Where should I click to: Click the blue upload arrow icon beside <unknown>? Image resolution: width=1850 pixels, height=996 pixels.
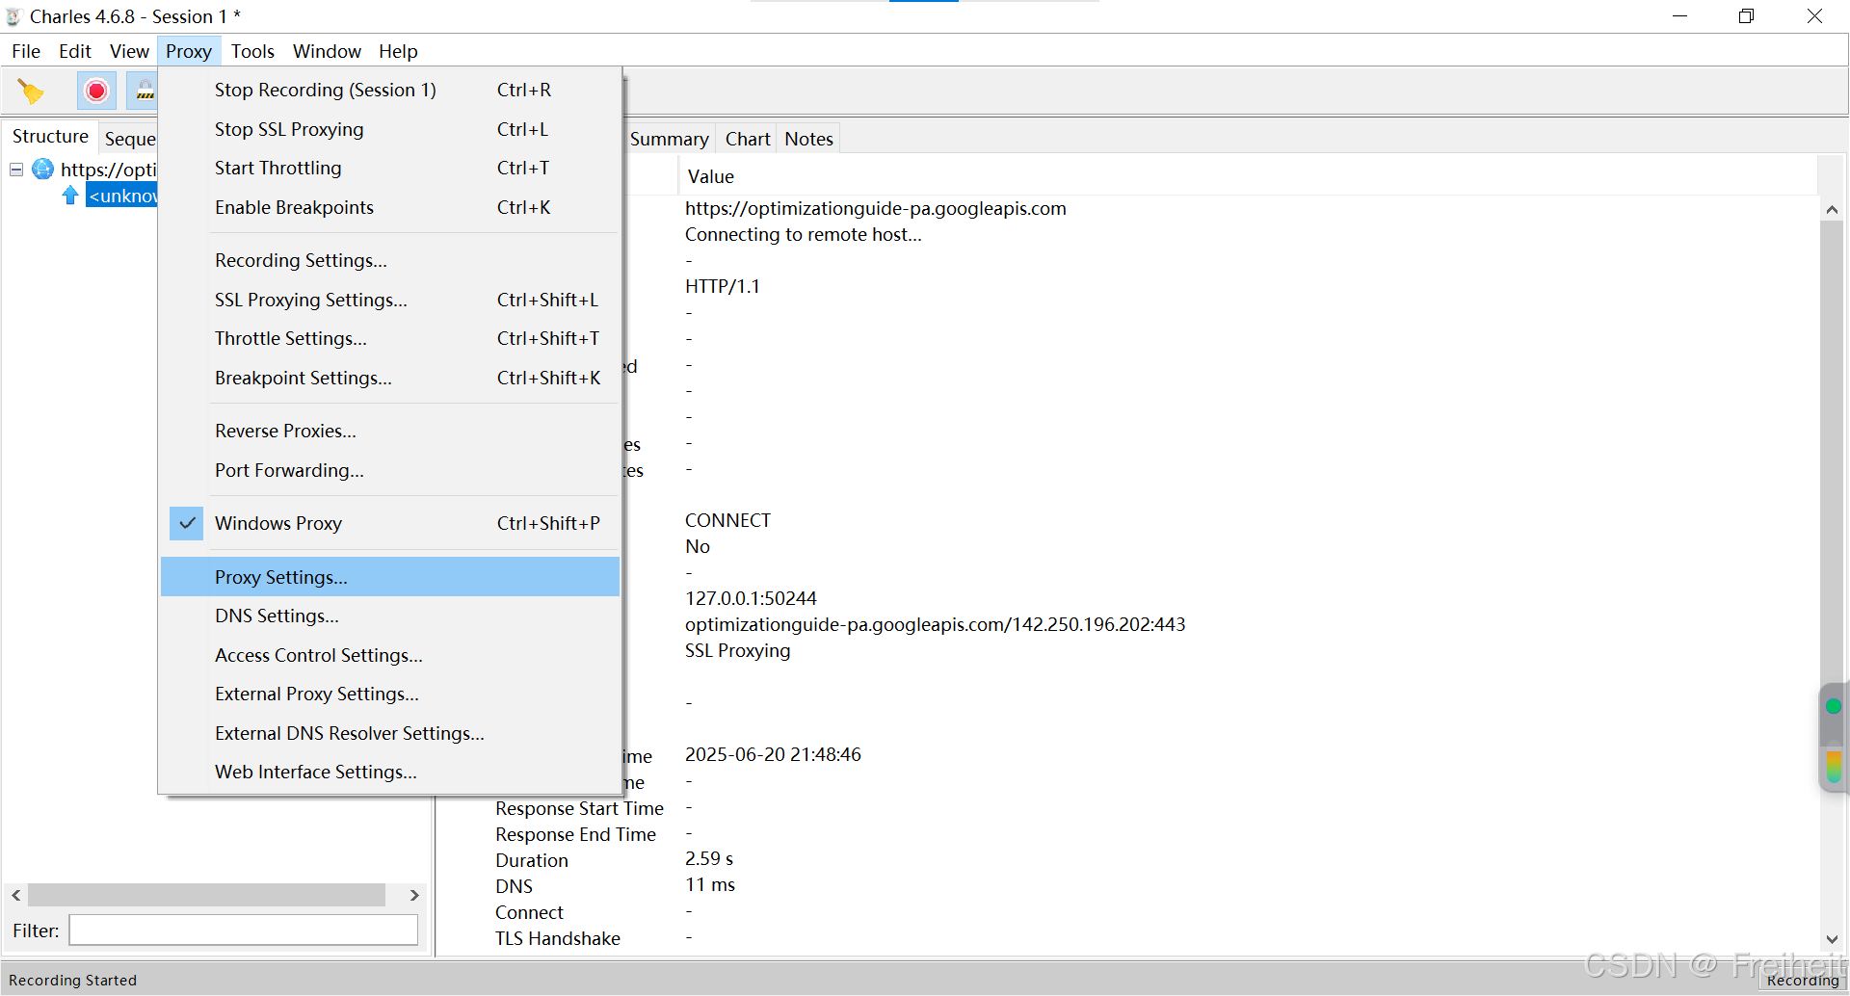[x=70, y=196]
